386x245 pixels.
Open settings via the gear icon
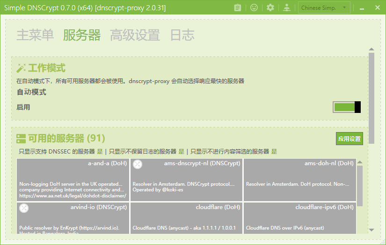click(270, 7)
